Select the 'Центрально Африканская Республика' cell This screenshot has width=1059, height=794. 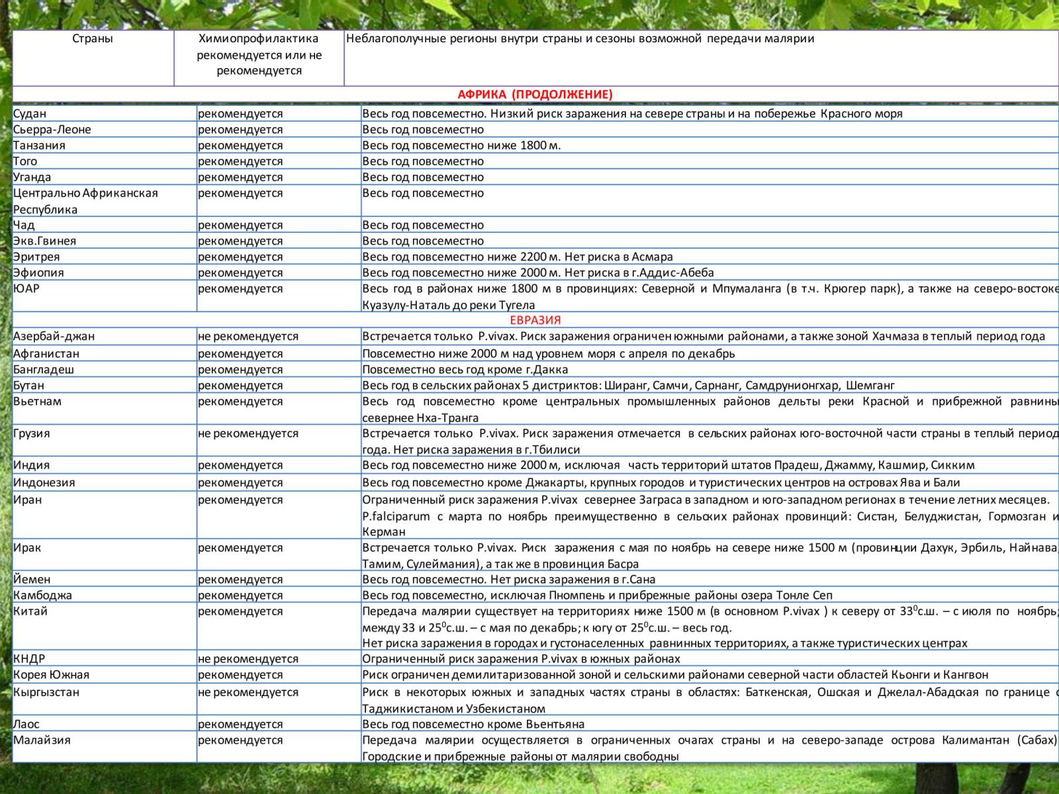105,201
